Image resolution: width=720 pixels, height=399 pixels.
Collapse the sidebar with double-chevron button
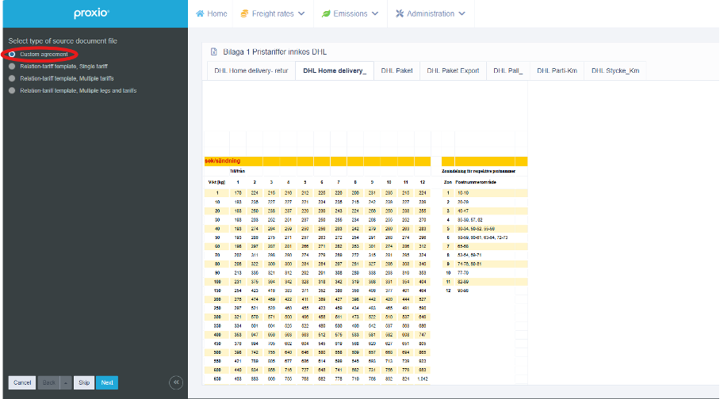[176, 382]
